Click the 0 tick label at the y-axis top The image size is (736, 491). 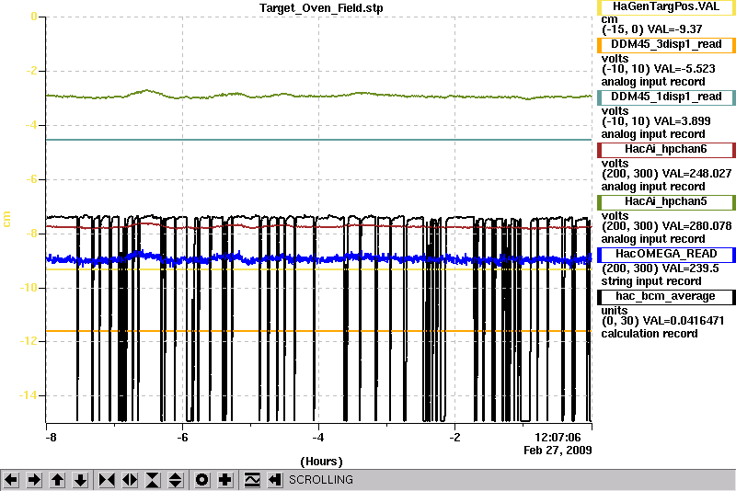(x=34, y=17)
